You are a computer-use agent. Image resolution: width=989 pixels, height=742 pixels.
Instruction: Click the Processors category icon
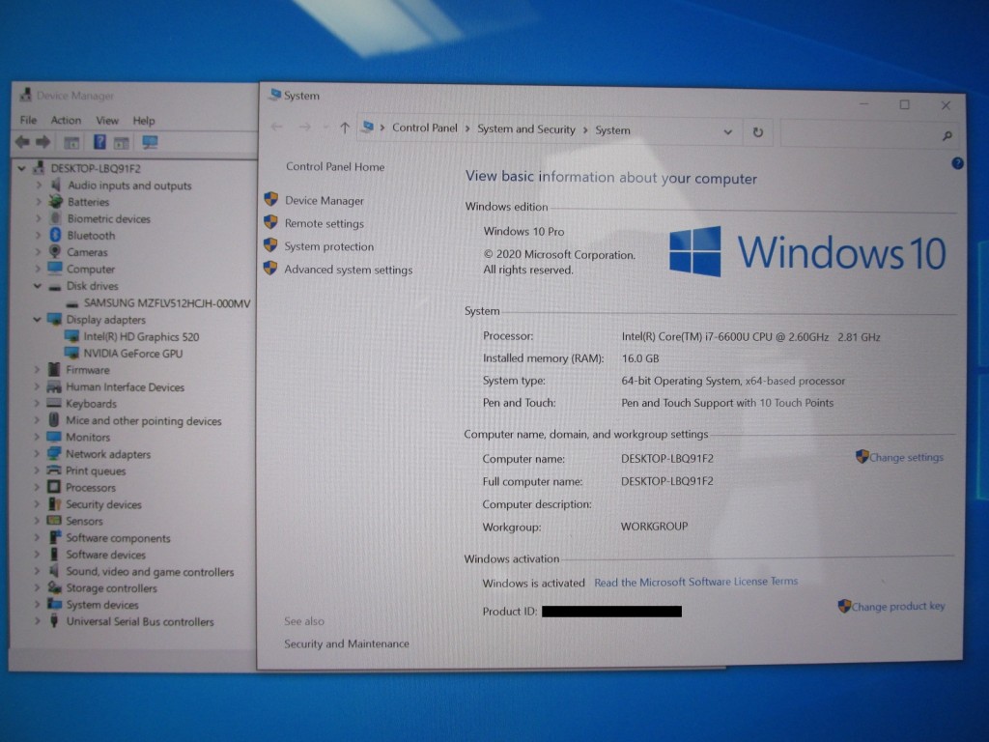tap(54, 487)
